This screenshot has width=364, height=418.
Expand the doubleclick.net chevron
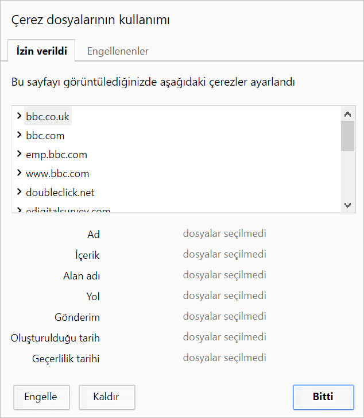coord(19,191)
